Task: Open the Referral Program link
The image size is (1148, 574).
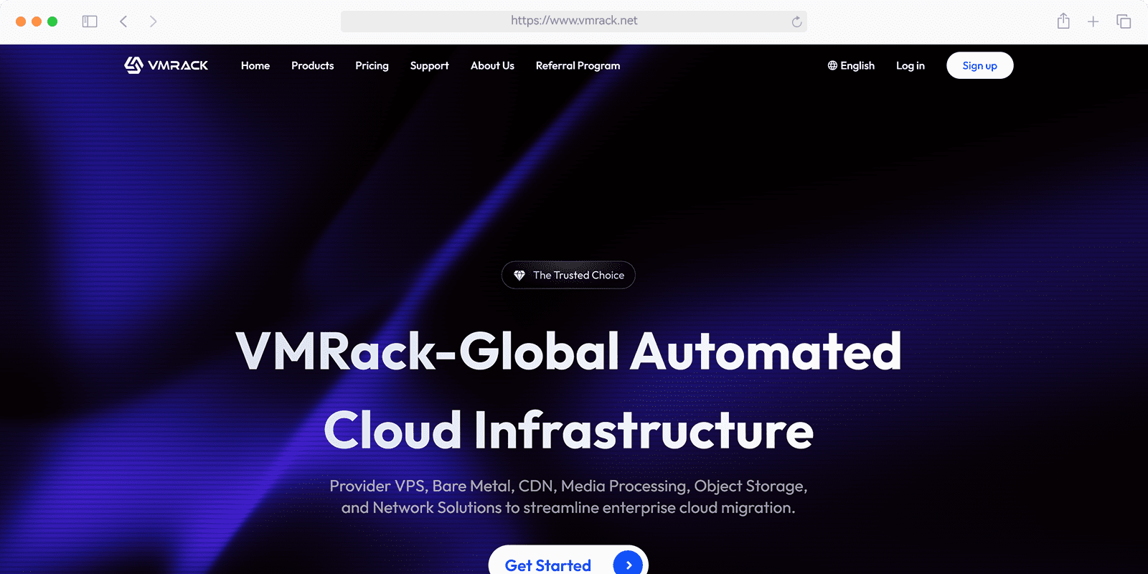Action: tap(578, 65)
